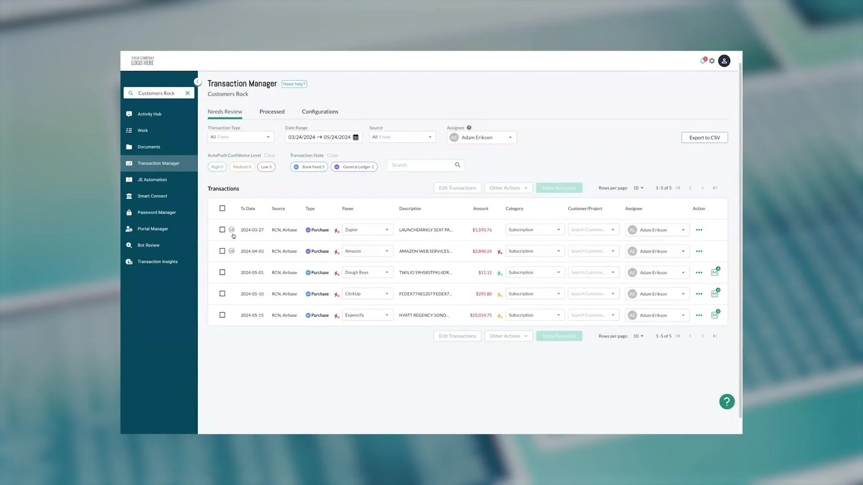Switch to the Processed tab
Image resolution: width=863 pixels, height=485 pixels.
272,112
